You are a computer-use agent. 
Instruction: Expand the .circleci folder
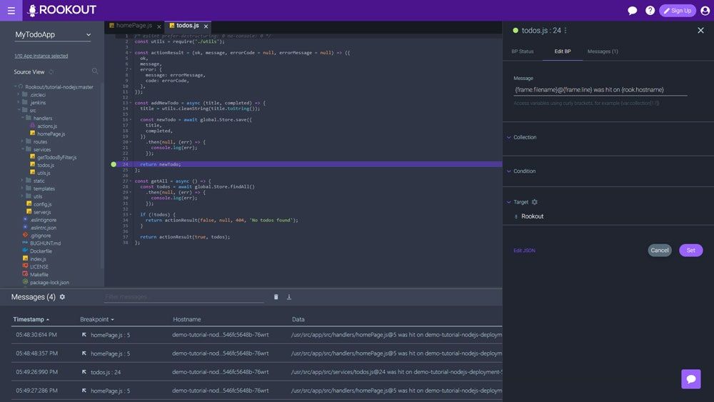(19, 95)
